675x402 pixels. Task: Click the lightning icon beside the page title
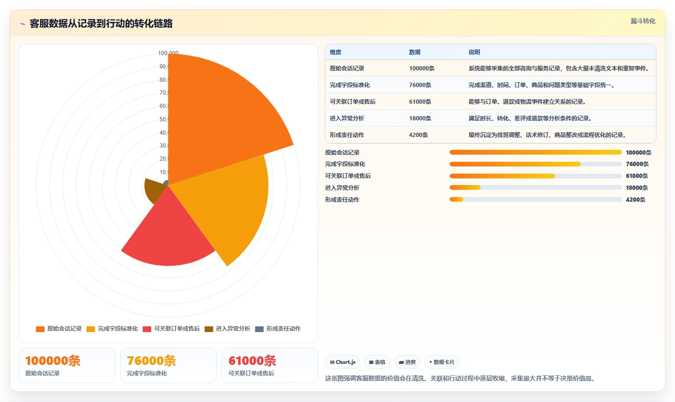click(22, 24)
